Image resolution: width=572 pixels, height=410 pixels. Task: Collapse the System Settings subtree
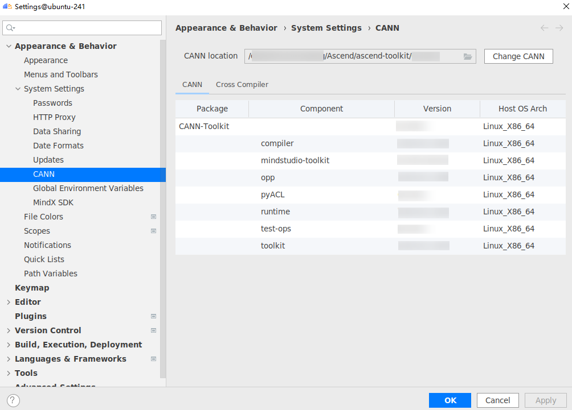click(18, 89)
